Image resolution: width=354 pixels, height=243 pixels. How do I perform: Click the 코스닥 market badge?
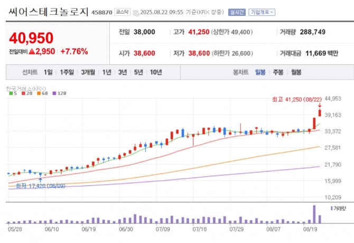[x=122, y=12]
